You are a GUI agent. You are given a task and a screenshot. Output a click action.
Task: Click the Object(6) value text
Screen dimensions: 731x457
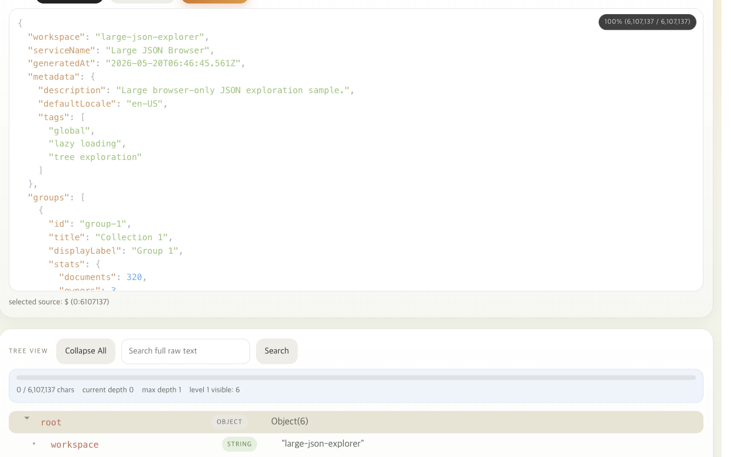pos(289,421)
